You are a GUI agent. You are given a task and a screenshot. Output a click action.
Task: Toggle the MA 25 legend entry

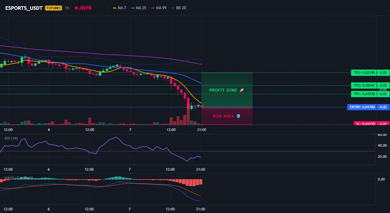(139, 8)
